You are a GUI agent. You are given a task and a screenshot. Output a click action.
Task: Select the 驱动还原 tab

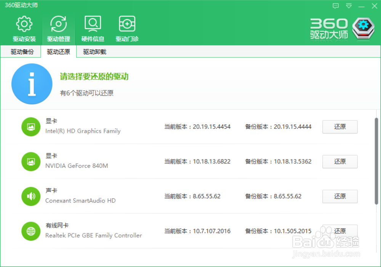[58, 51]
